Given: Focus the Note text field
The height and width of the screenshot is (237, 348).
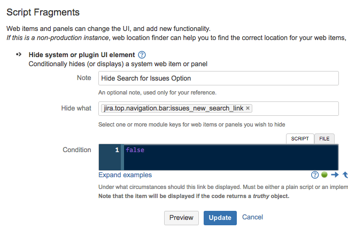Looking at the screenshot, I should (219, 78).
